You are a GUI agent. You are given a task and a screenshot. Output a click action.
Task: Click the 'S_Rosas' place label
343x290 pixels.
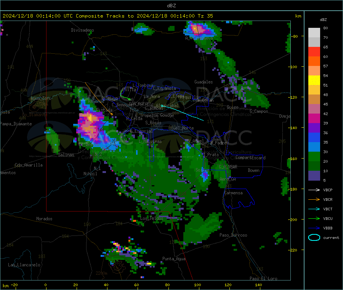pos(153,123)
